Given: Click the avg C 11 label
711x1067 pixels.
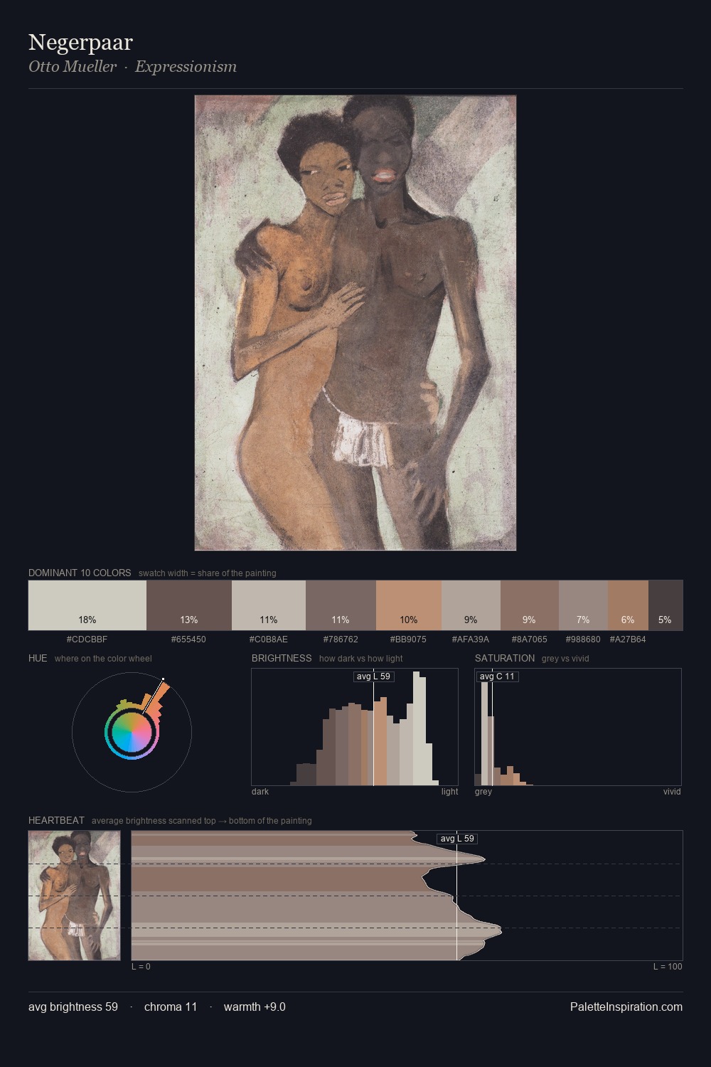Looking at the screenshot, I should 497,676.
